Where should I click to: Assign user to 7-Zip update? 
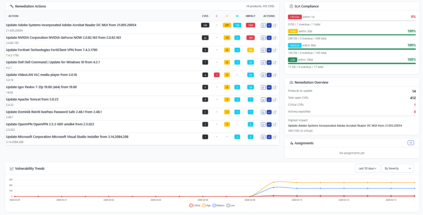[263, 87]
